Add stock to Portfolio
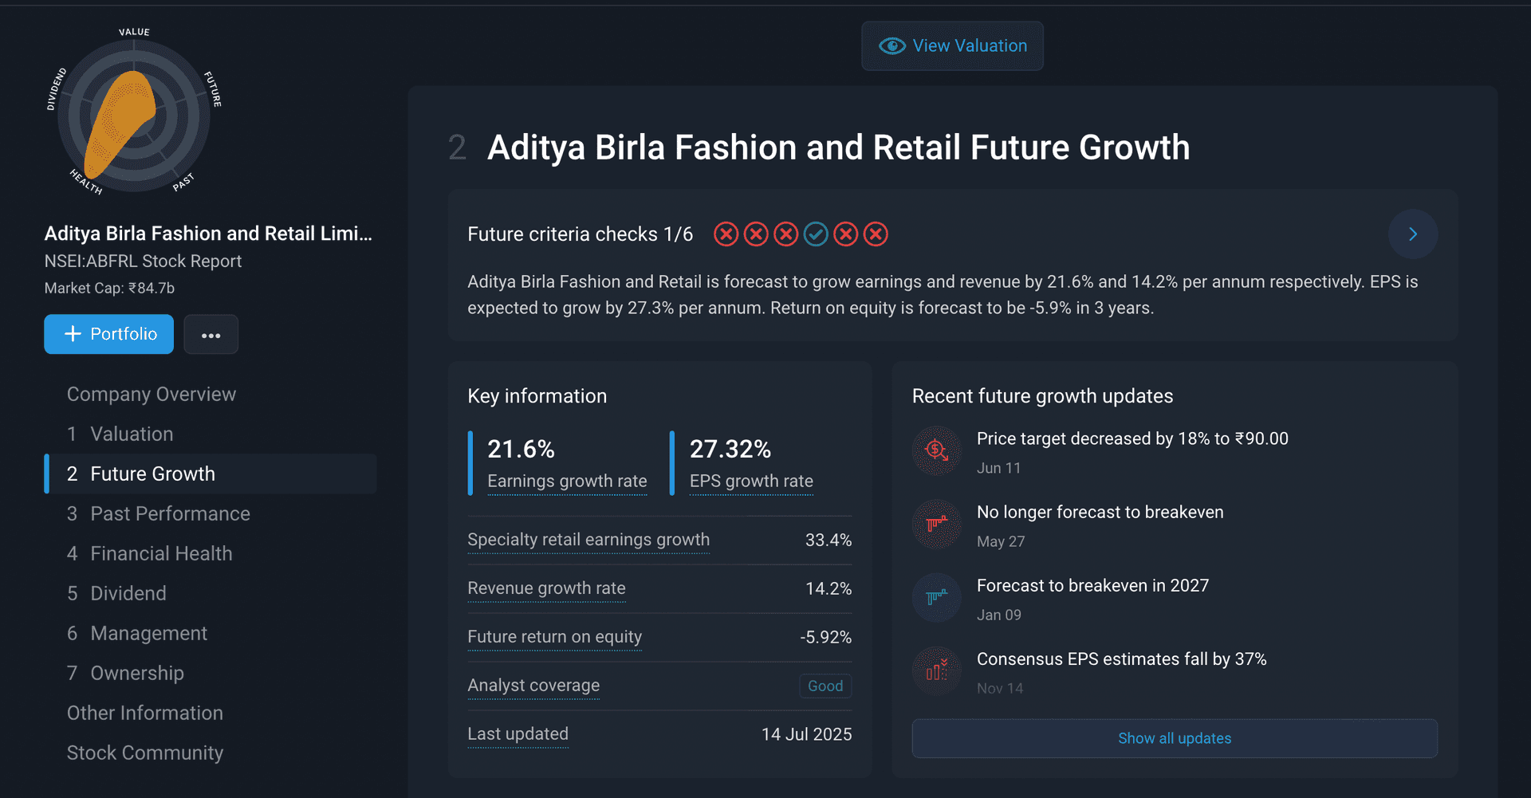Viewport: 1531px width, 798px height. [x=108, y=334]
